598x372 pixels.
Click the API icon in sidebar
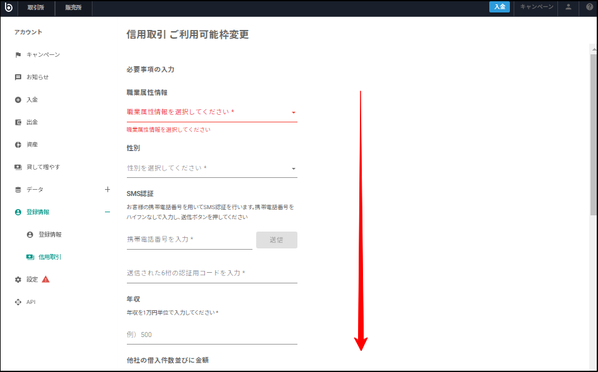[x=18, y=302]
